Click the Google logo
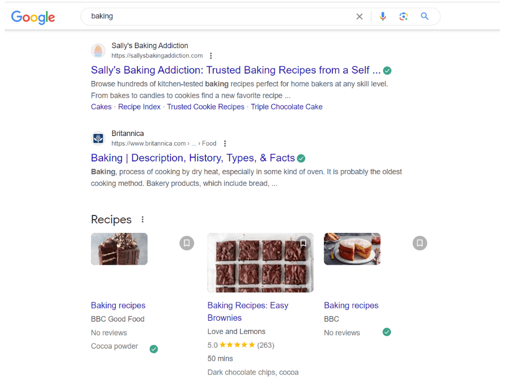Viewport: 509px width, 389px height. [33, 17]
